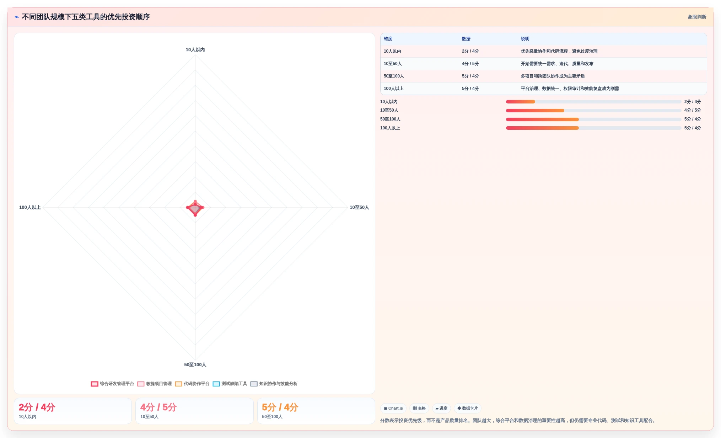Click the radar chart 10至50人 axis label
The image size is (721, 438).
tap(359, 207)
